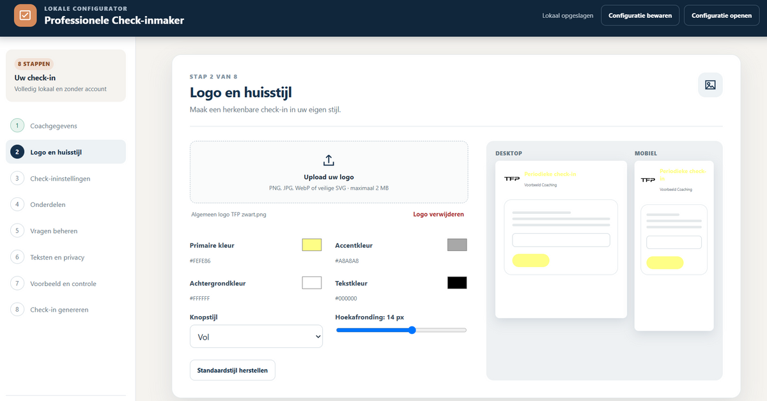767x401 pixels.
Task: Click the #FFFFFF hex value
Action: tap(199, 298)
